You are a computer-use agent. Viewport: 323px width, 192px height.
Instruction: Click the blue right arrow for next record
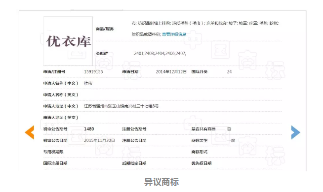point(296,132)
